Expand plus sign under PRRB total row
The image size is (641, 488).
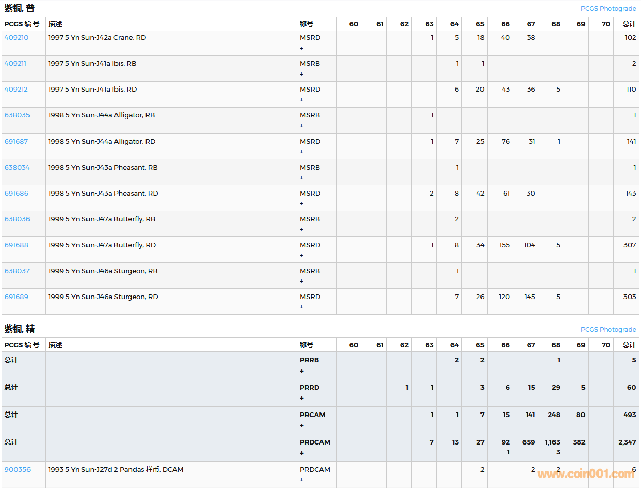coord(302,371)
